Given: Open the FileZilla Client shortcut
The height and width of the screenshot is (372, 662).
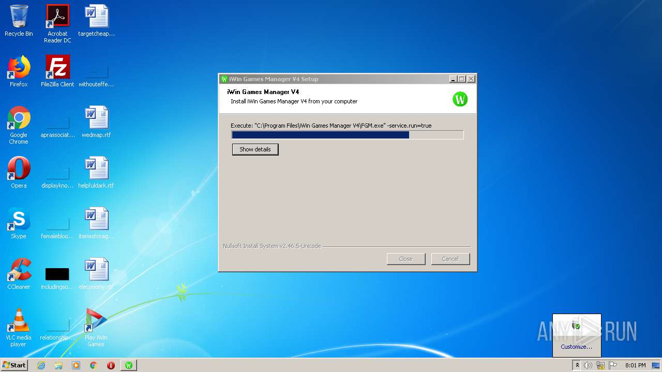Looking at the screenshot, I should coord(57,71).
